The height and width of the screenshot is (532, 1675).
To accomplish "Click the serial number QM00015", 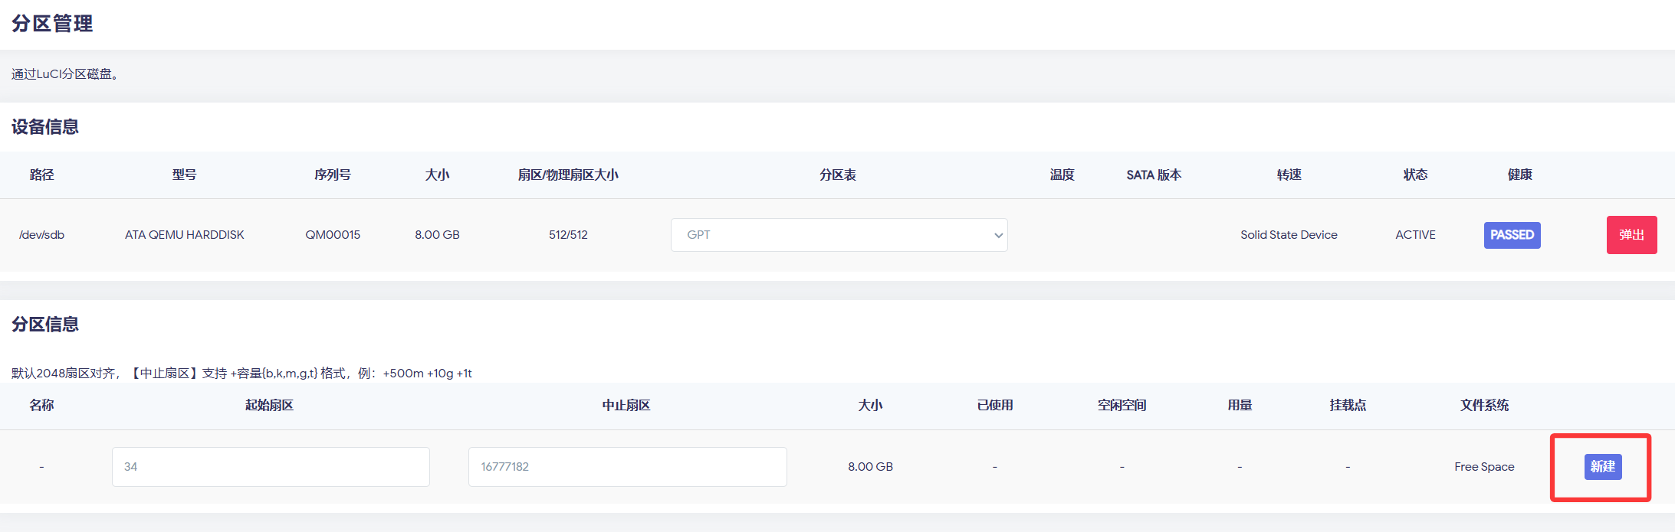I will (333, 235).
